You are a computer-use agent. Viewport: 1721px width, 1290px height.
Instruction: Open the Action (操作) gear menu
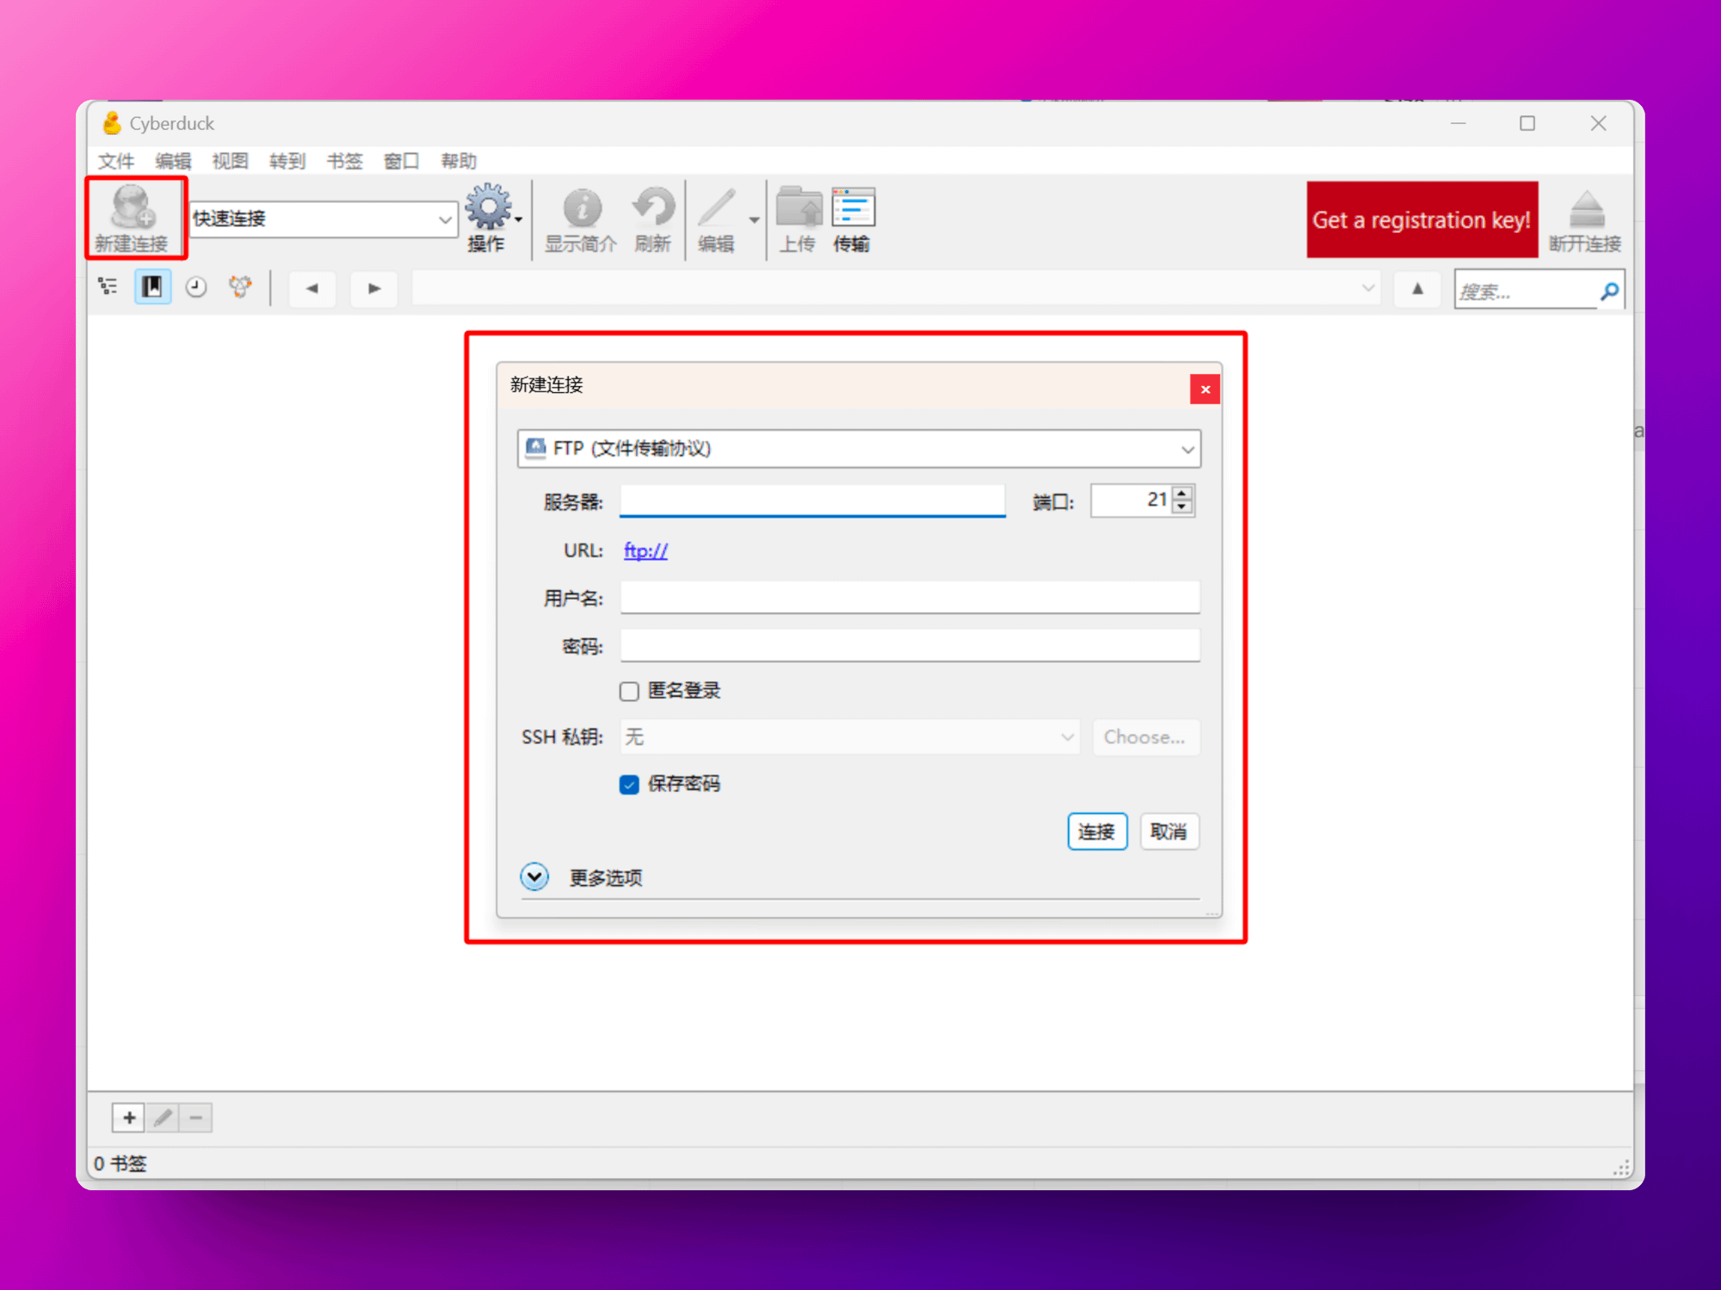click(x=490, y=209)
